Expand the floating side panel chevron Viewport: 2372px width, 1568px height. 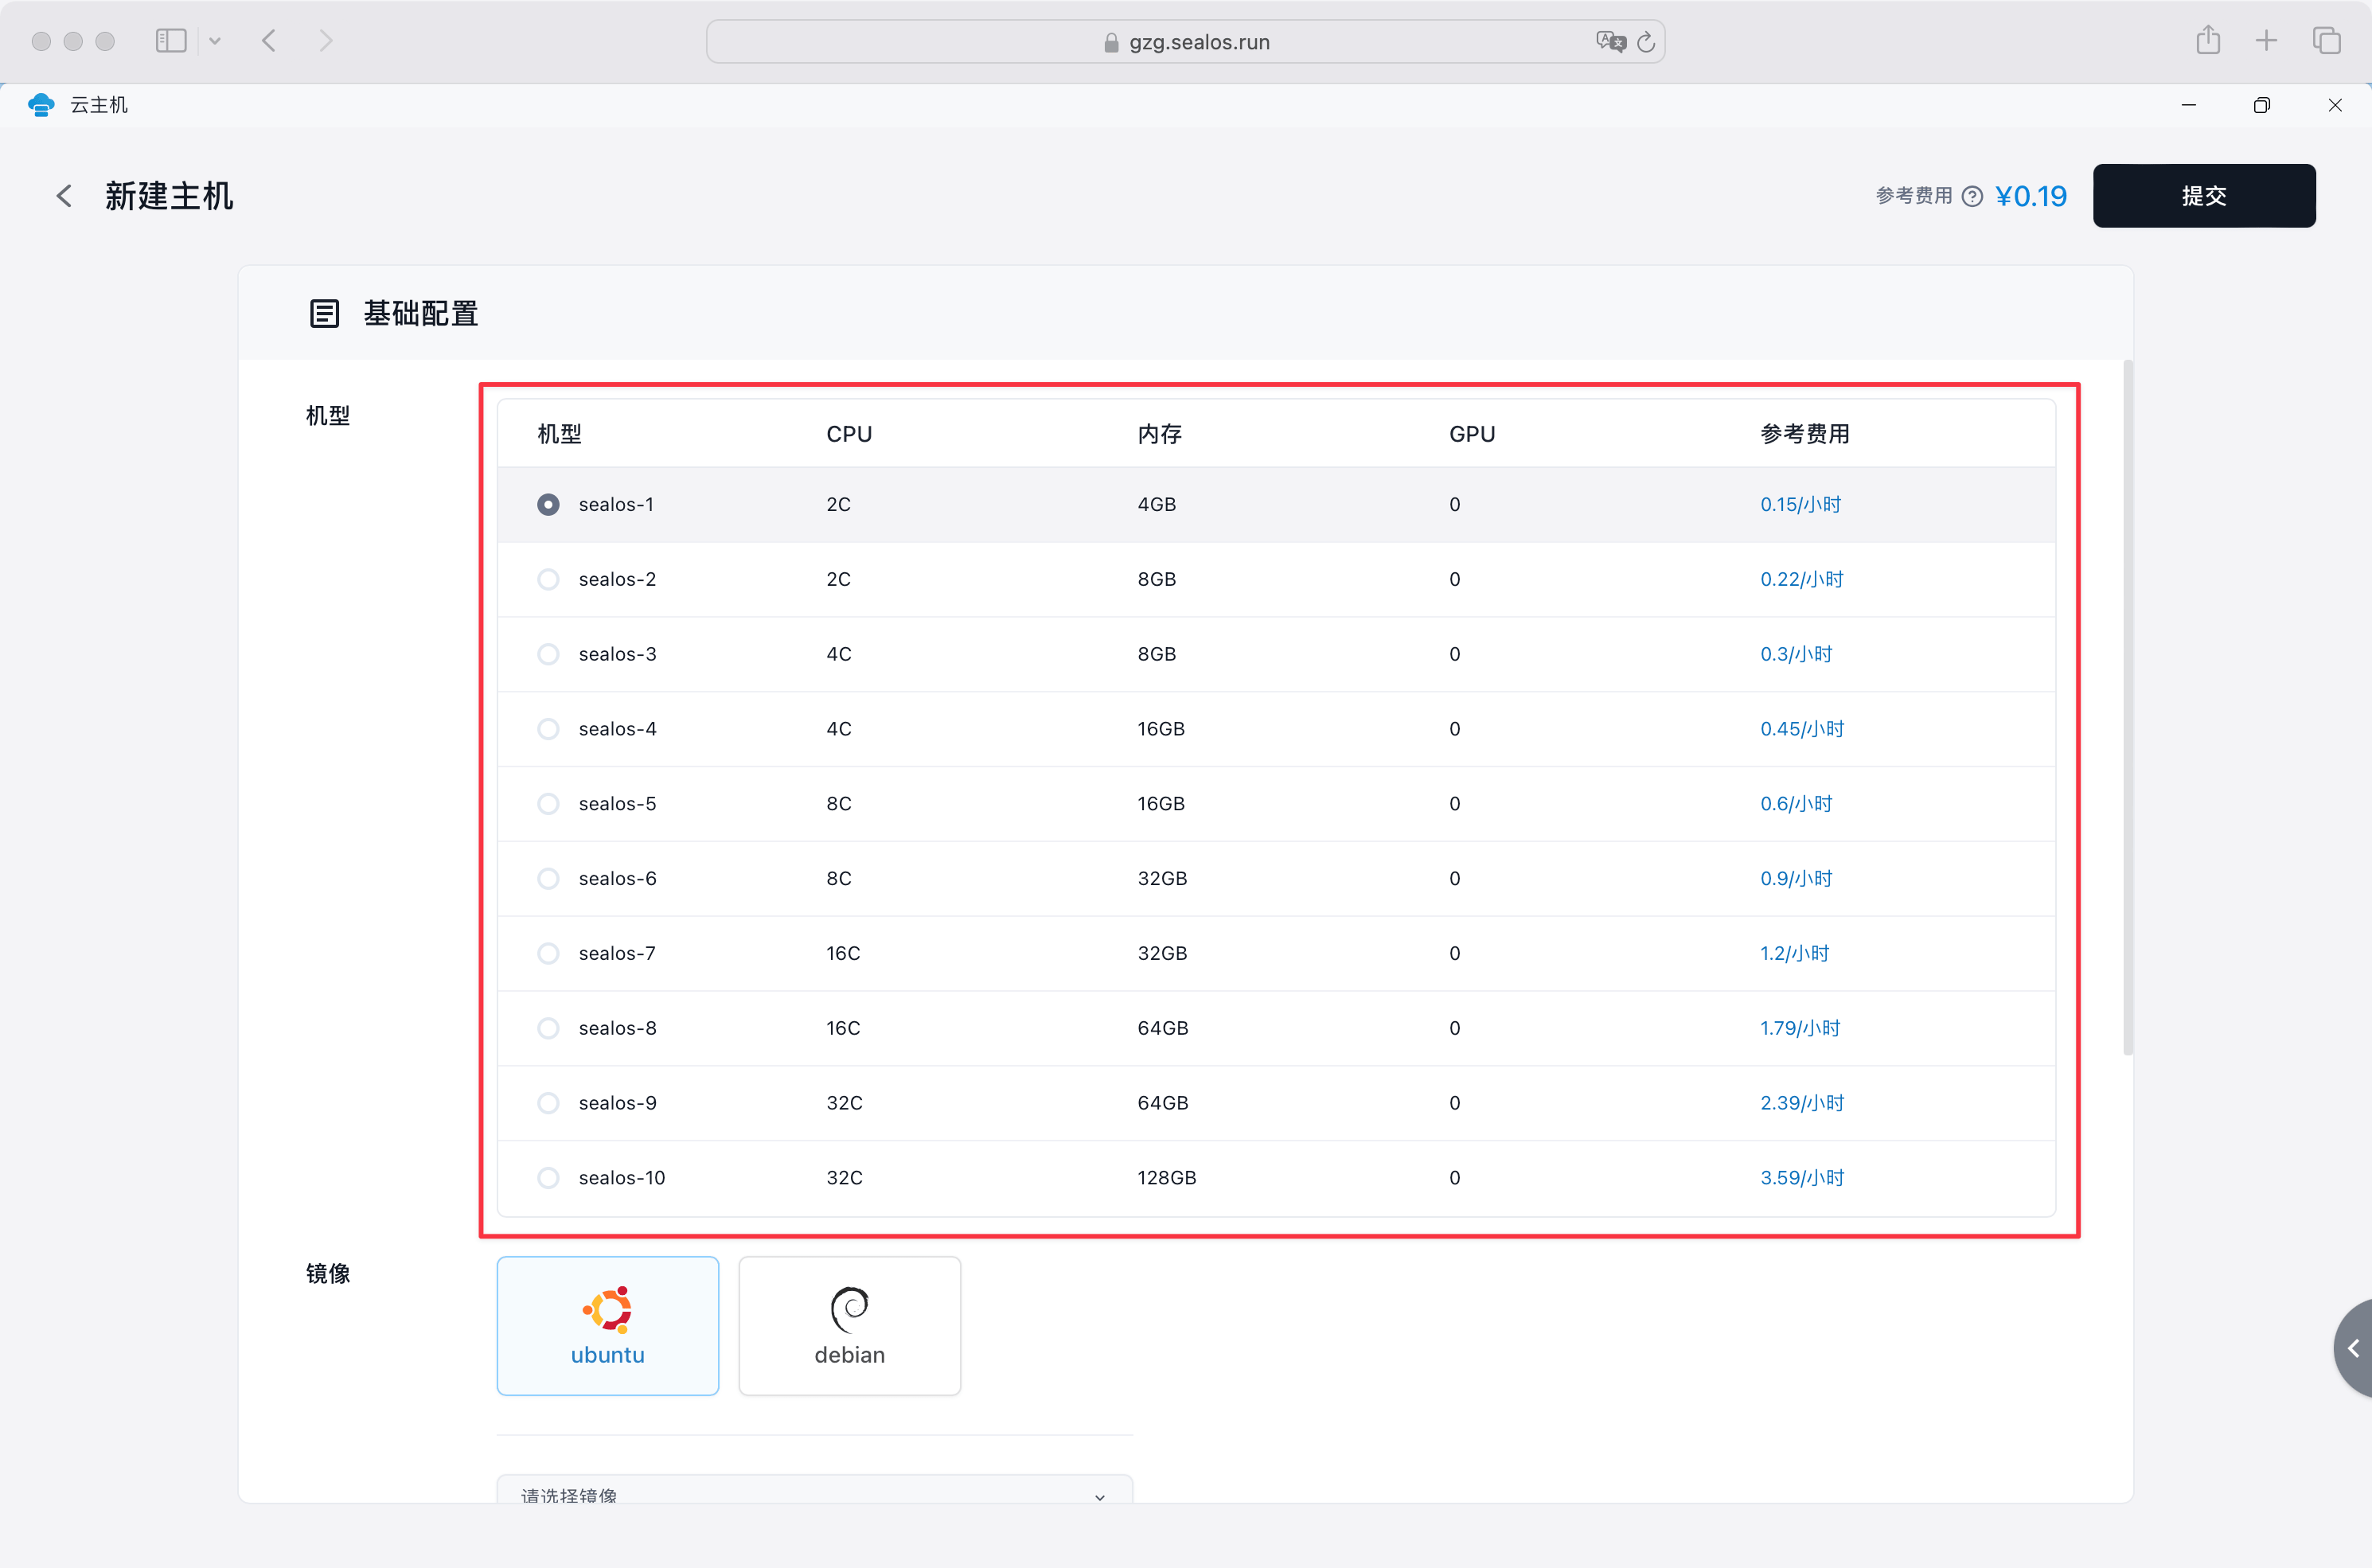click(2354, 1349)
